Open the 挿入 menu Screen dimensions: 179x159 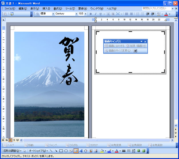(46, 9)
